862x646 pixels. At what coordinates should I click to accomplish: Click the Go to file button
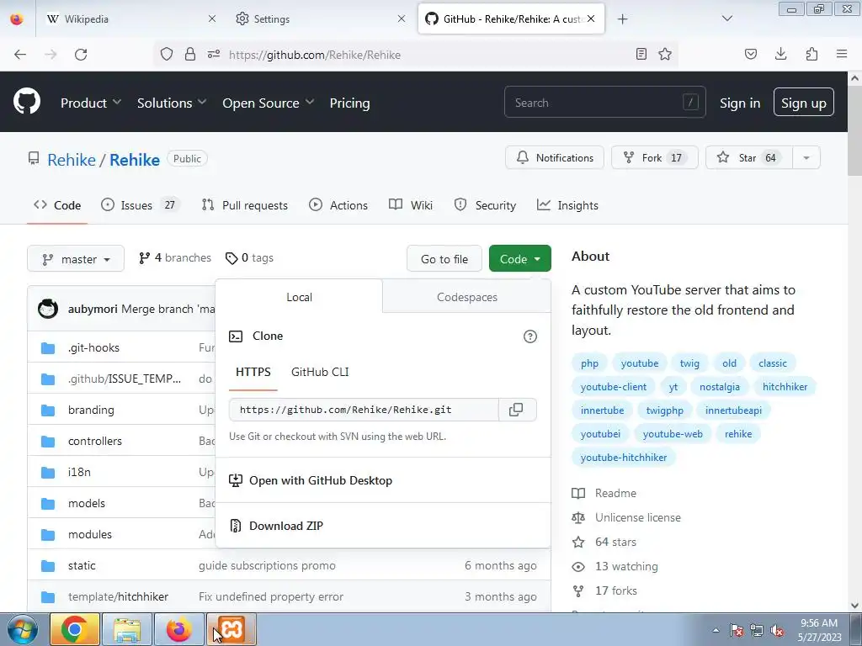pyautogui.click(x=444, y=259)
